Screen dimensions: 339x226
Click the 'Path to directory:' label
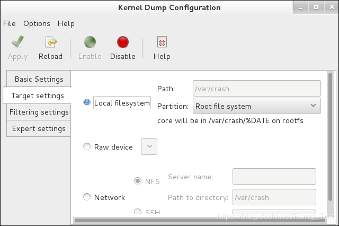(x=198, y=197)
